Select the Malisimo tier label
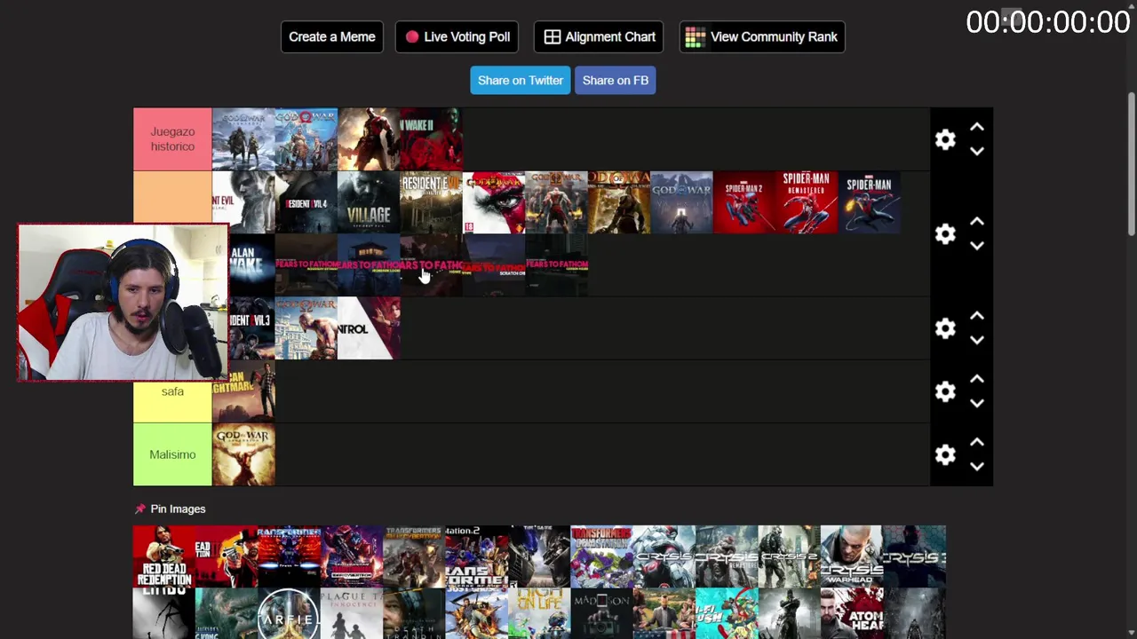Image resolution: width=1137 pixels, height=639 pixels. 172,454
